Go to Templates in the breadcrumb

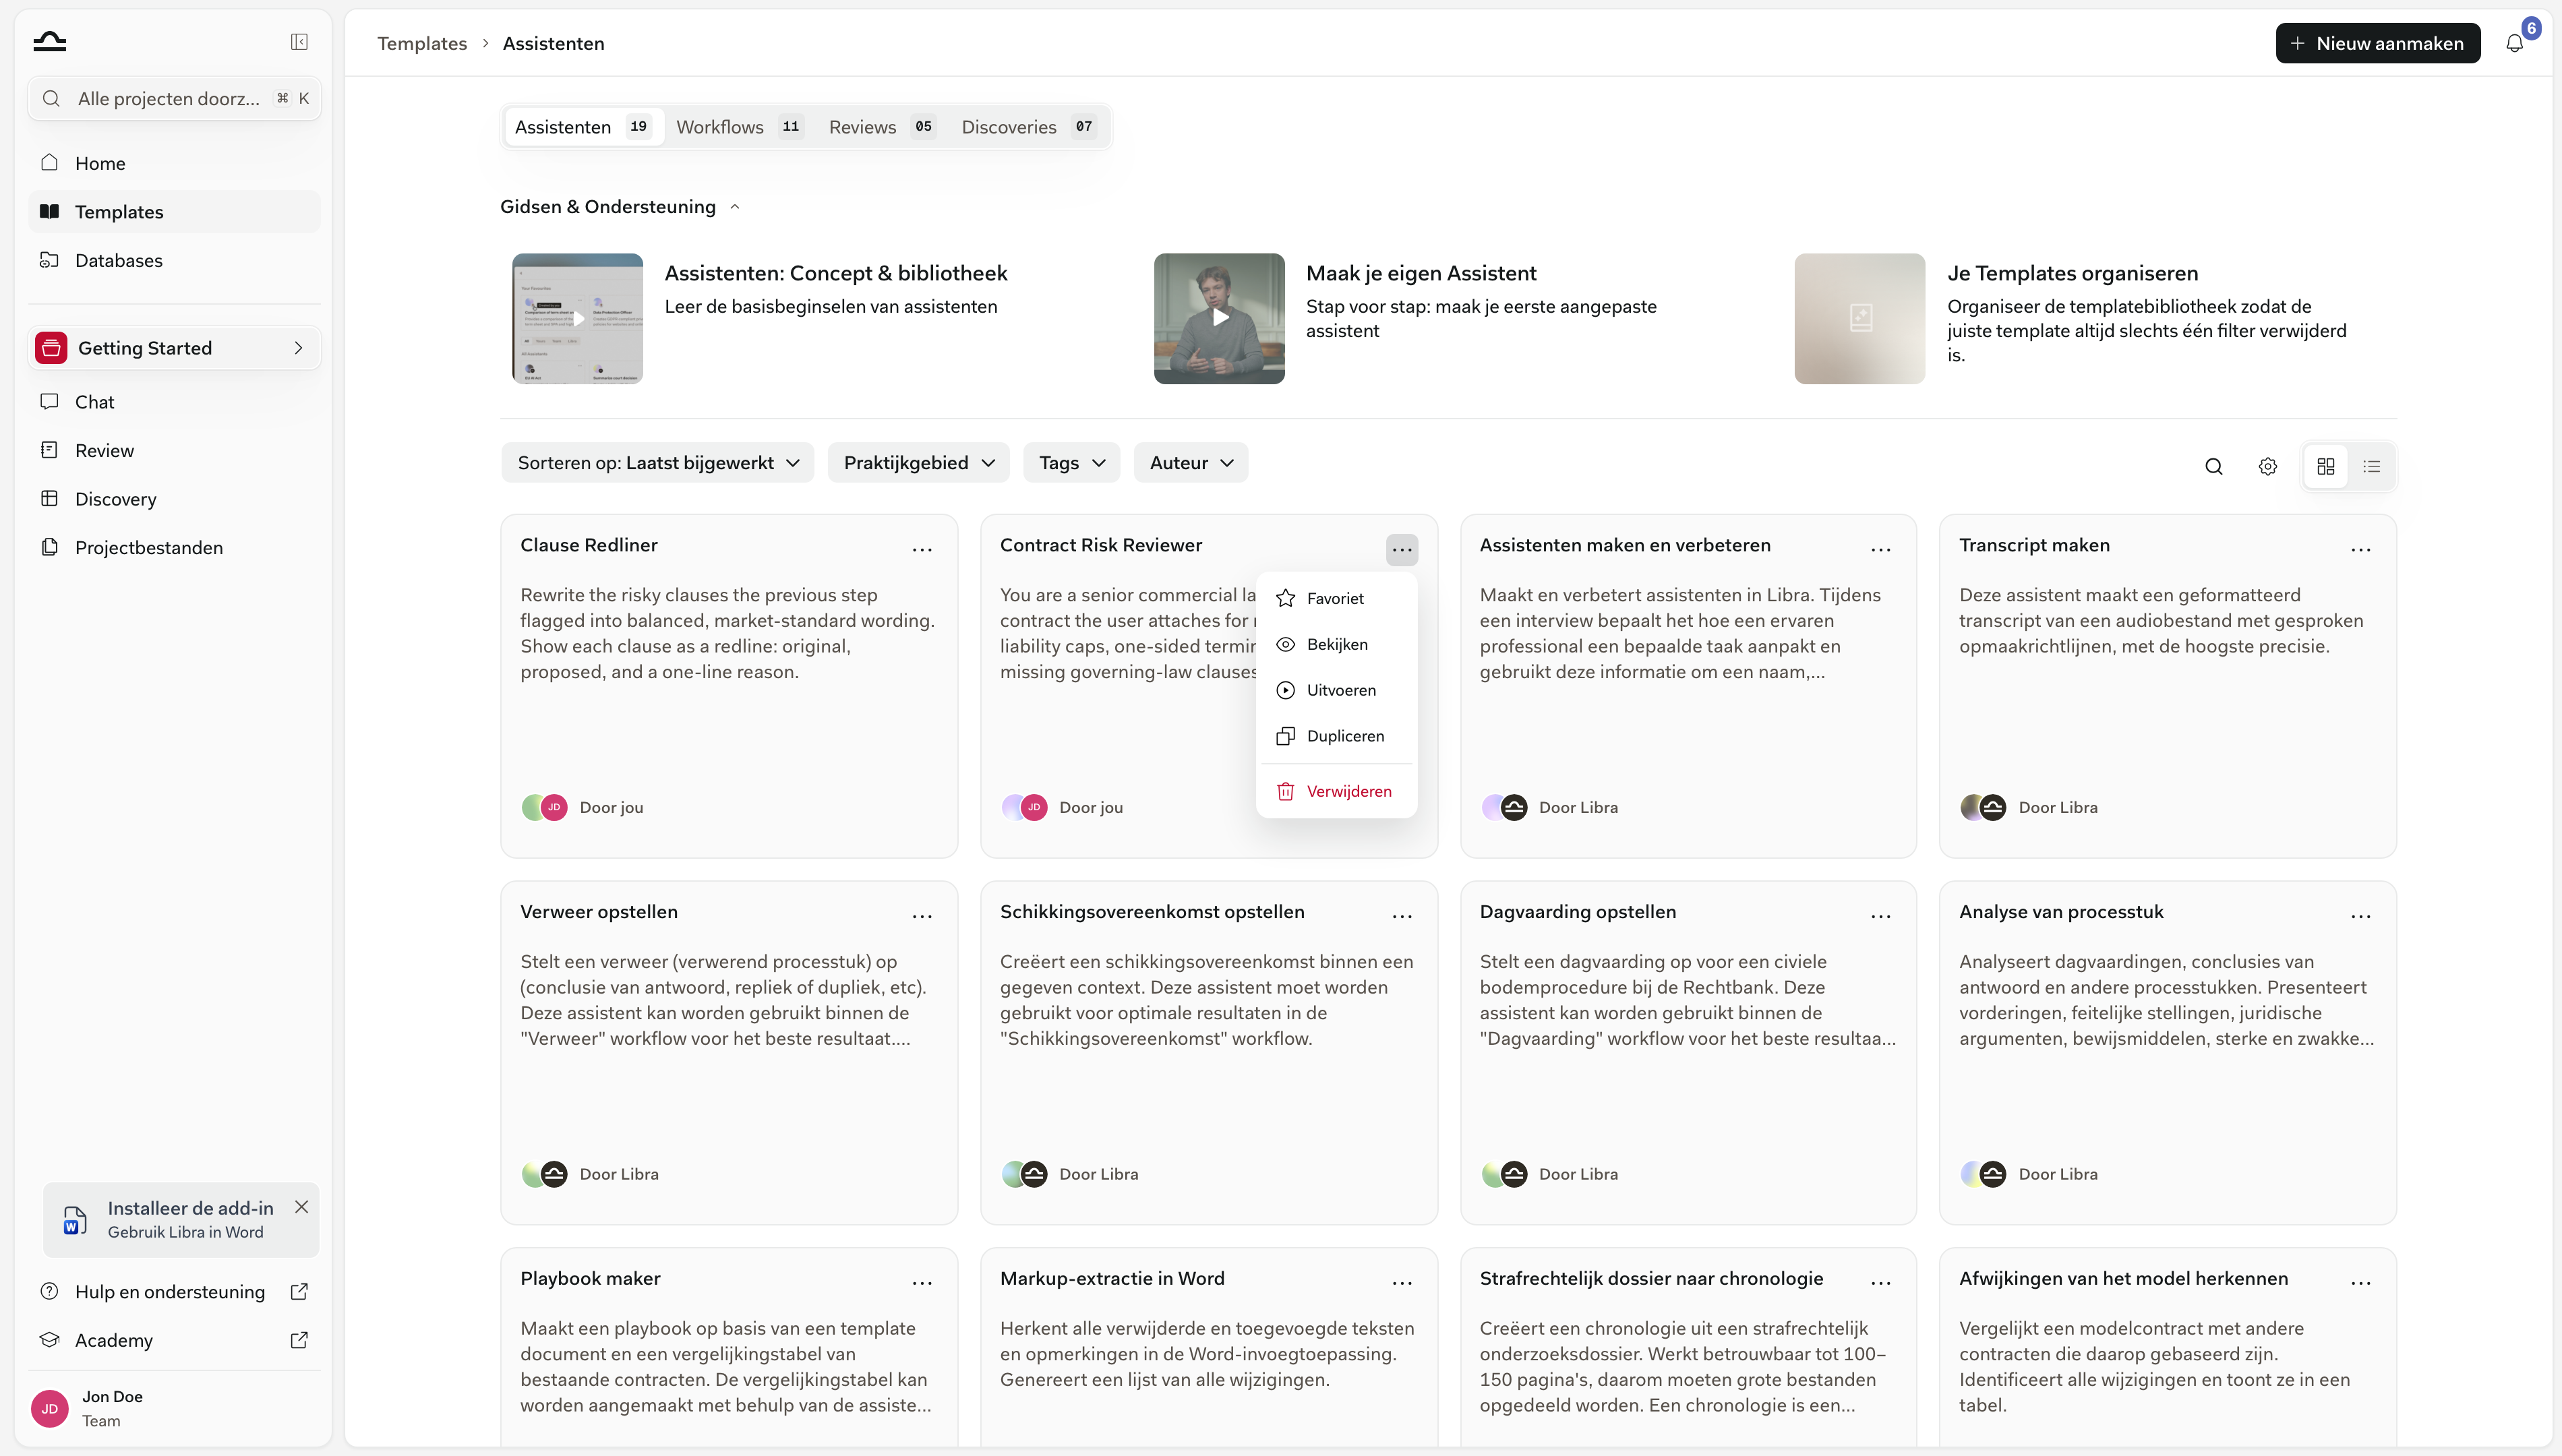click(422, 43)
